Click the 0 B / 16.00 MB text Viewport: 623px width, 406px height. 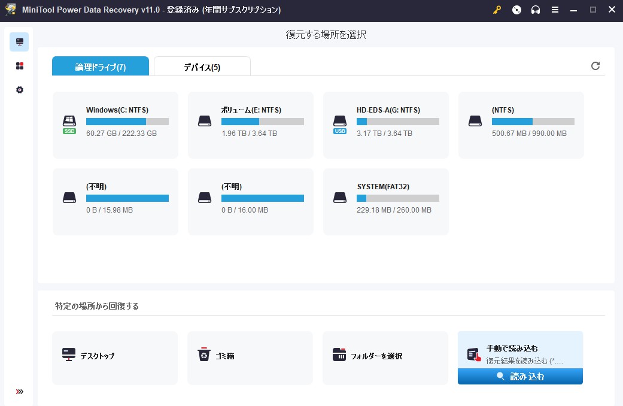click(x=245, y=210)
